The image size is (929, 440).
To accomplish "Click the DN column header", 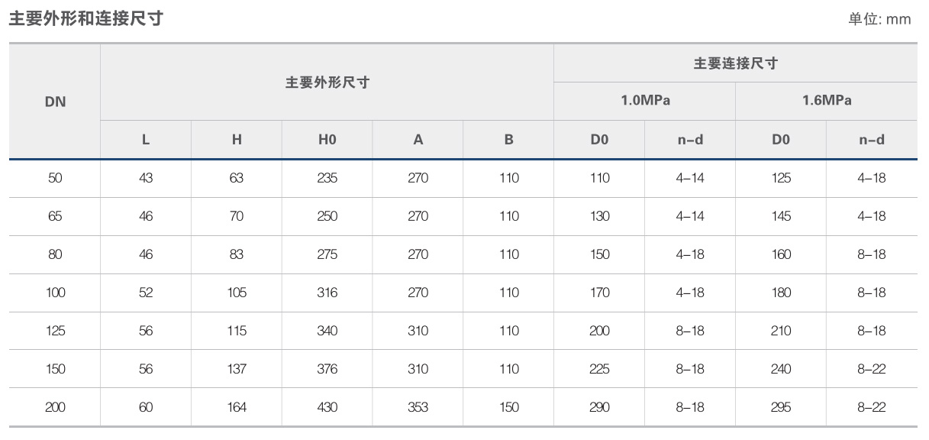I will 55,102.
